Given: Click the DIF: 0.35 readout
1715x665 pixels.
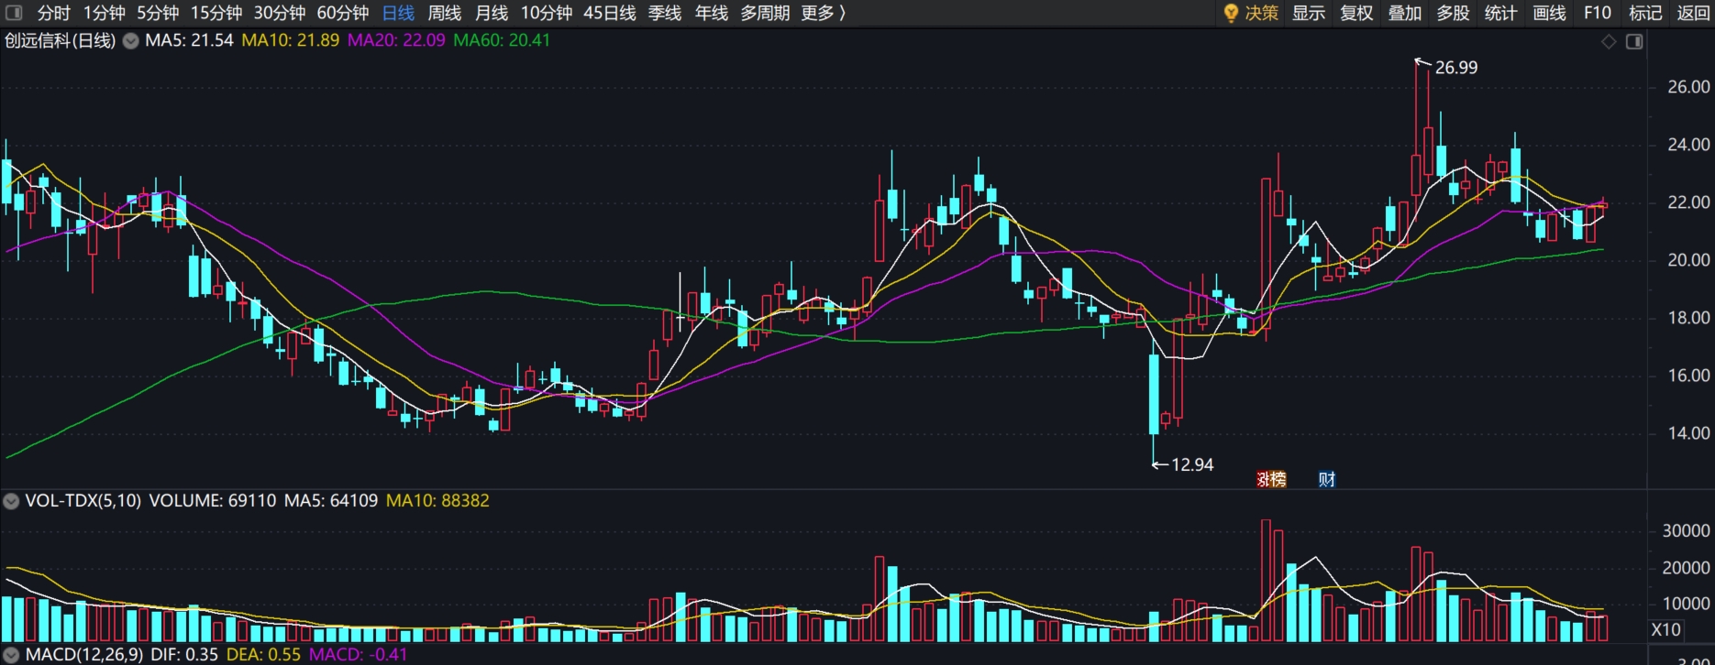Looking at the screenshot, I should tap(184, 655).
